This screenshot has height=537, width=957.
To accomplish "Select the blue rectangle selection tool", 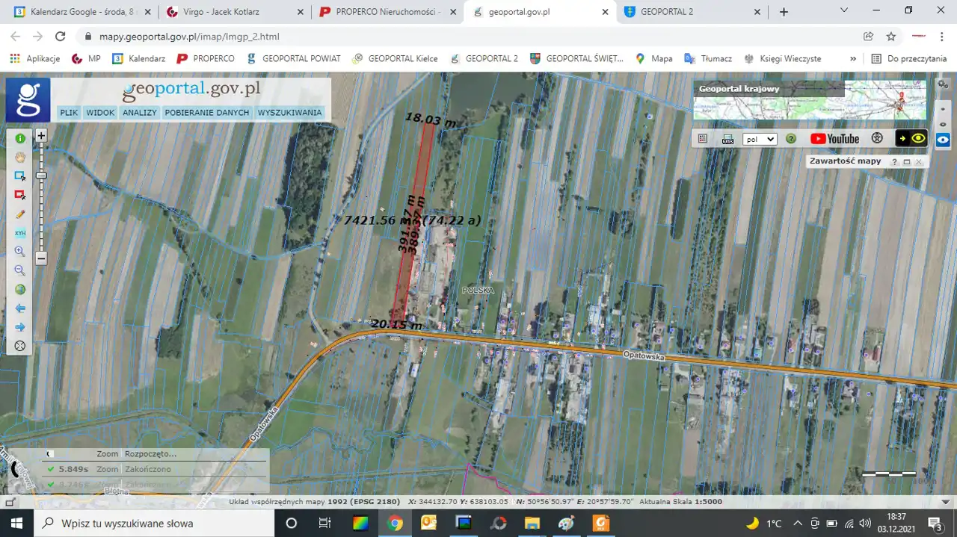I will (x=20, y=176).
